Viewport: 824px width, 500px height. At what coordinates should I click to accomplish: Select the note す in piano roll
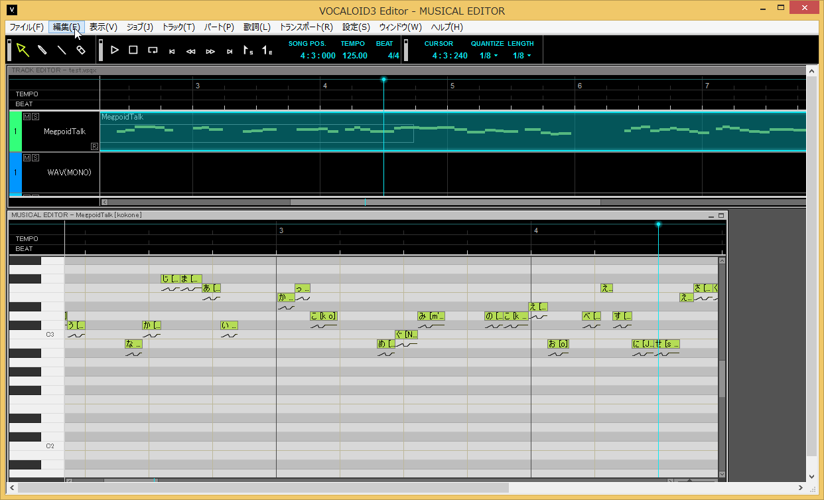(x=622, y=315)
